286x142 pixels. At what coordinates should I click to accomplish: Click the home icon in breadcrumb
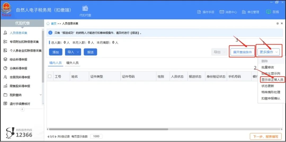tap(48, 24)
